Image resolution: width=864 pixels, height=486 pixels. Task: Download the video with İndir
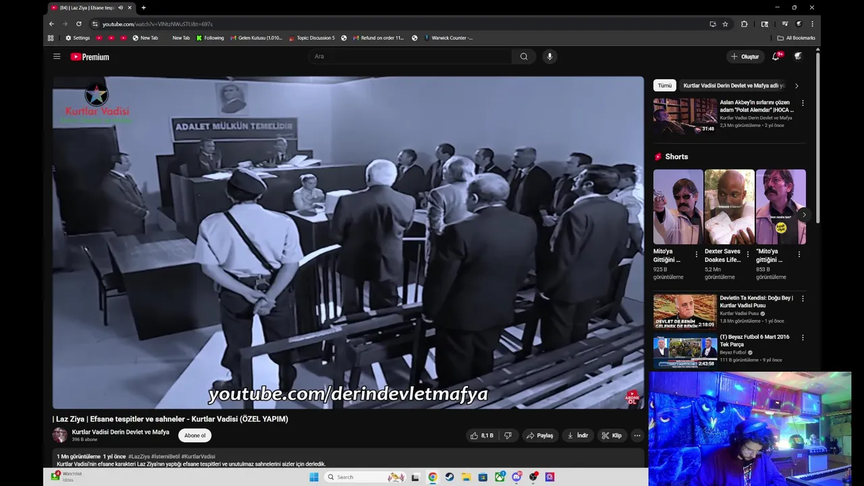click(578, 435)
